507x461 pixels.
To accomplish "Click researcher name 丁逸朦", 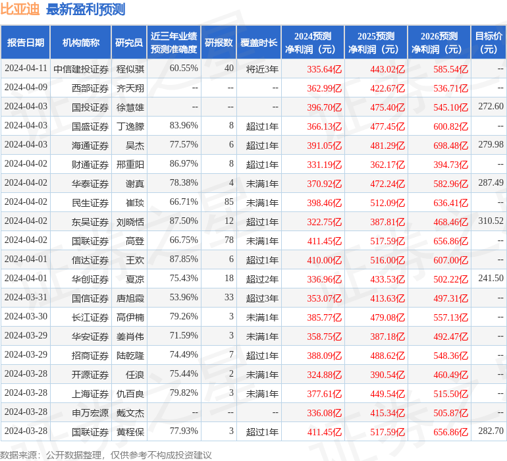I will 130,126.
